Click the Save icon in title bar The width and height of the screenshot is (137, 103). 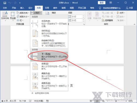point(5,3)
